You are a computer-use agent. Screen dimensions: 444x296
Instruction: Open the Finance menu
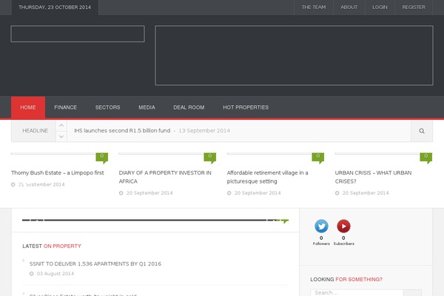pos(65,107)
